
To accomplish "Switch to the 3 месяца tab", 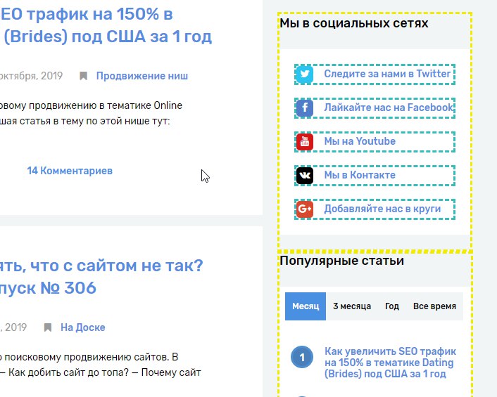I will tap(352, 306).
